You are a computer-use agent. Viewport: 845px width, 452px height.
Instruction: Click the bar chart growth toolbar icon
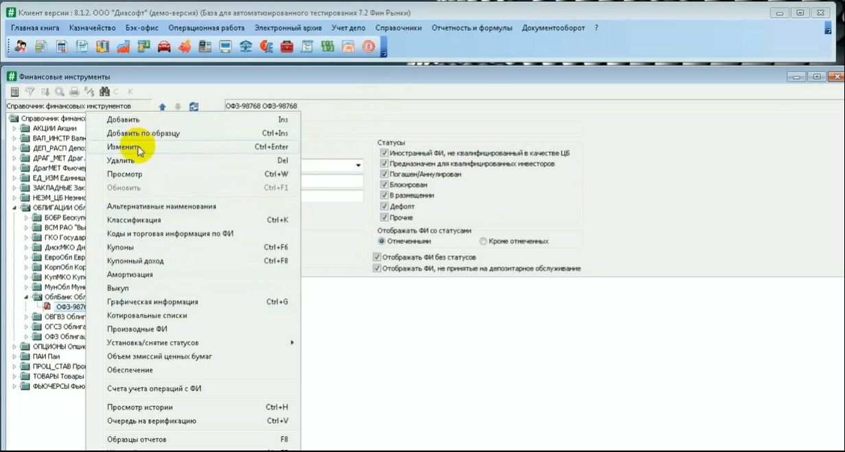point(123,47)
